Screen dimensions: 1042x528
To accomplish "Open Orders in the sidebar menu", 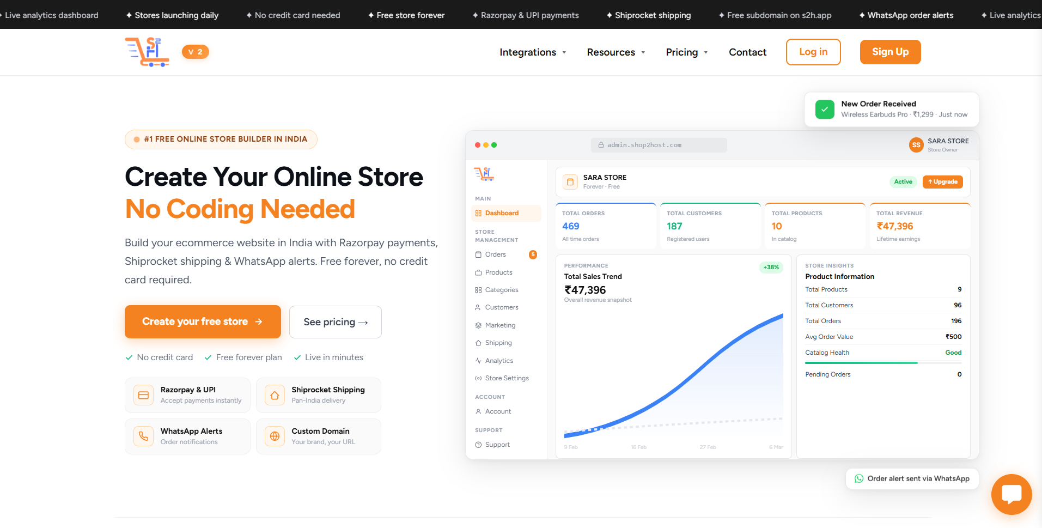I will pos(506,254).
